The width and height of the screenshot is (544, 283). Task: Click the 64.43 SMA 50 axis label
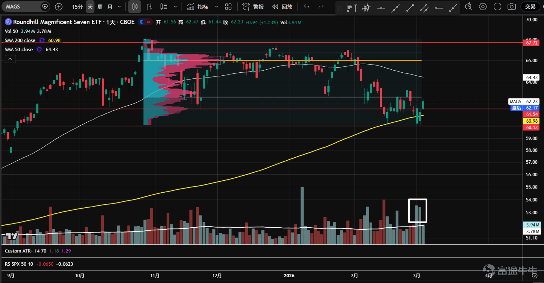(x=532, y=77)
